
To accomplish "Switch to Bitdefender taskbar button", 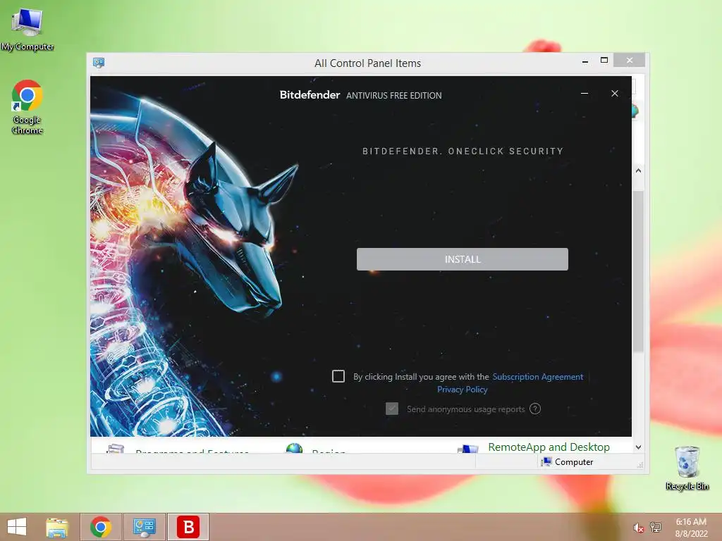I will pyautogui.click(x=188, y=527).
